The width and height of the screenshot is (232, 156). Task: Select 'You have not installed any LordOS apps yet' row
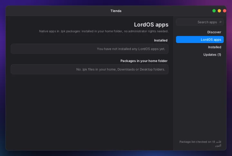(x=90, y=49)
